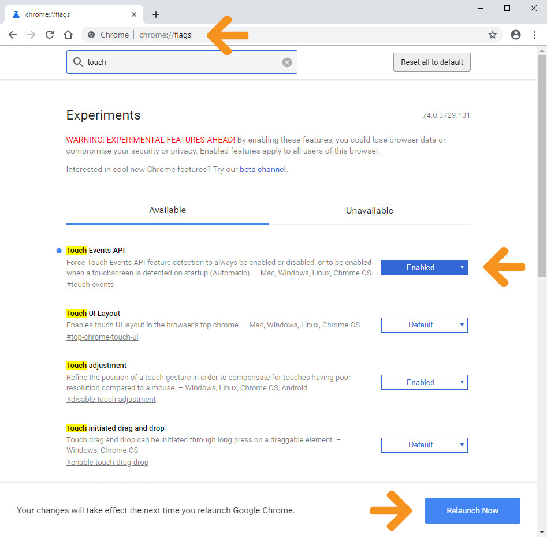Open the Chrome three-dot menu
This screenshot has height=537, width=547.
pyautogui.click(x=534, y=35)
